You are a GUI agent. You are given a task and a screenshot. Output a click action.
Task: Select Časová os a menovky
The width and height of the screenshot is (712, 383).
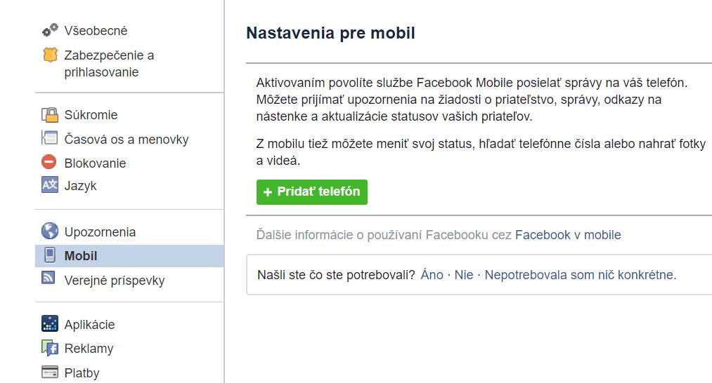point(127,139)
